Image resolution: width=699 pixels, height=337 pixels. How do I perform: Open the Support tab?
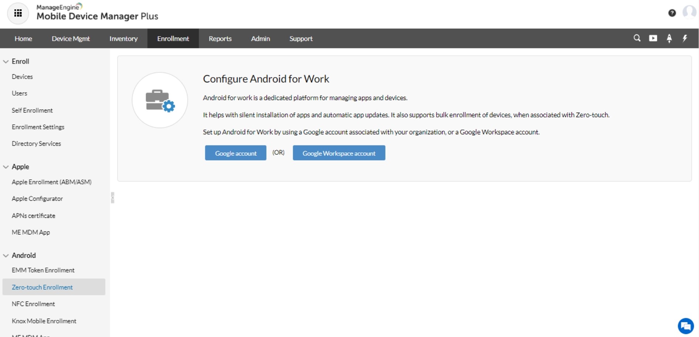(x=301, y=38)
